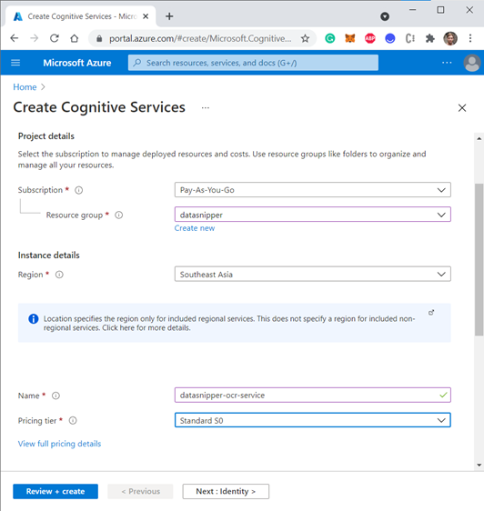
Task: Open external link icon in location notice
Action: point(431,313)
